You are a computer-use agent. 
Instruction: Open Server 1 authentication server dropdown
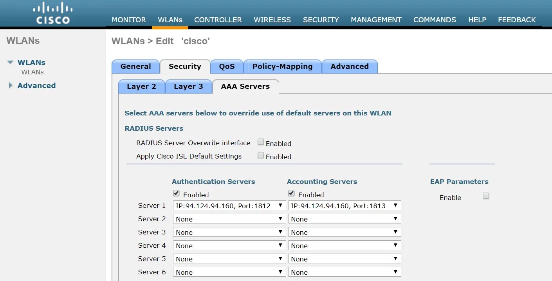[x=229, y=206]
